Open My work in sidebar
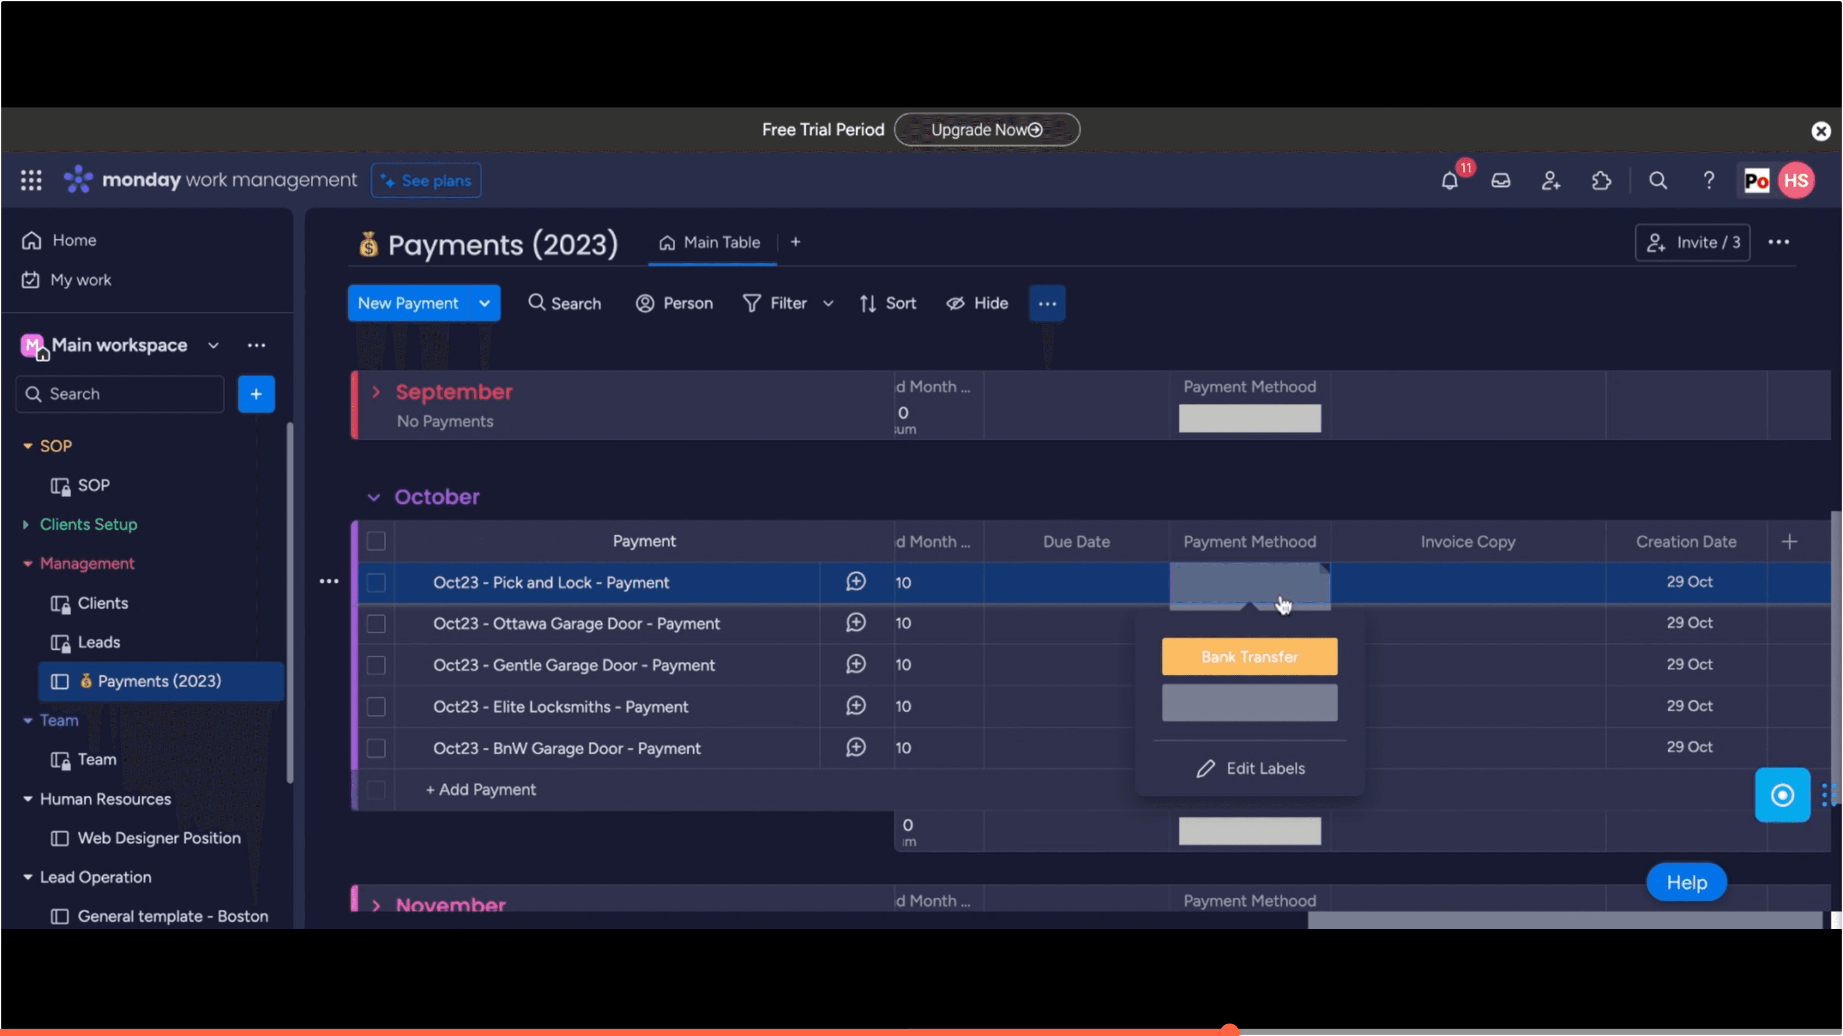Image resolution: width=1843 pixels, height=1036 pixels. pos(67,280)
